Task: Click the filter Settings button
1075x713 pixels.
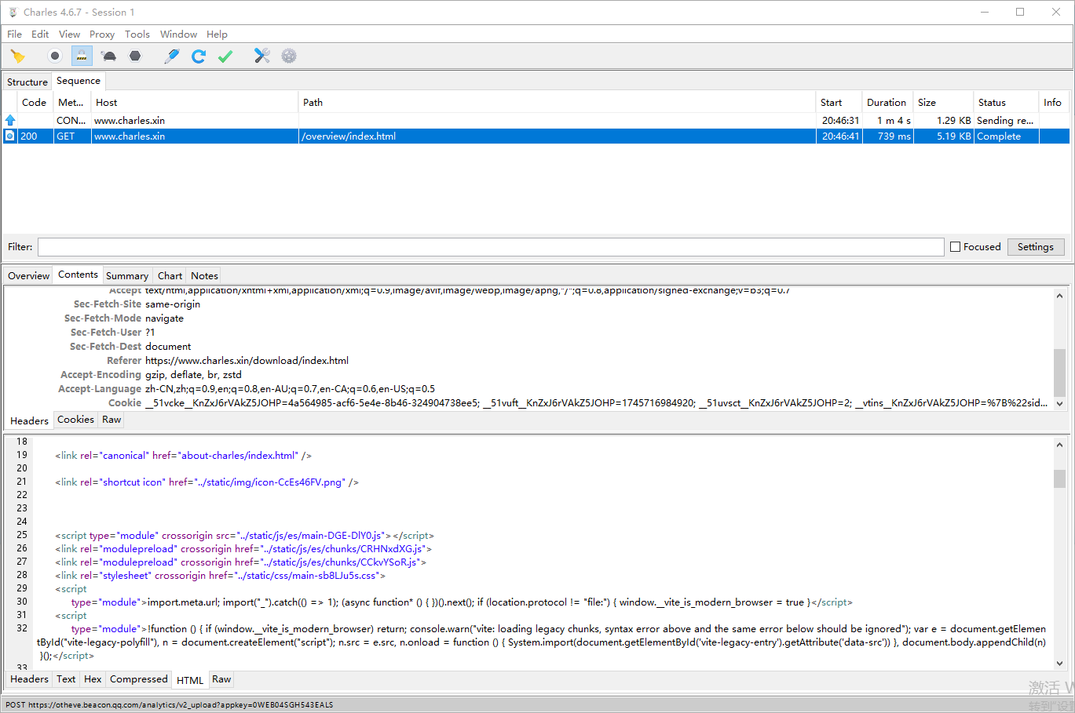Action: tap(1036, 246)
